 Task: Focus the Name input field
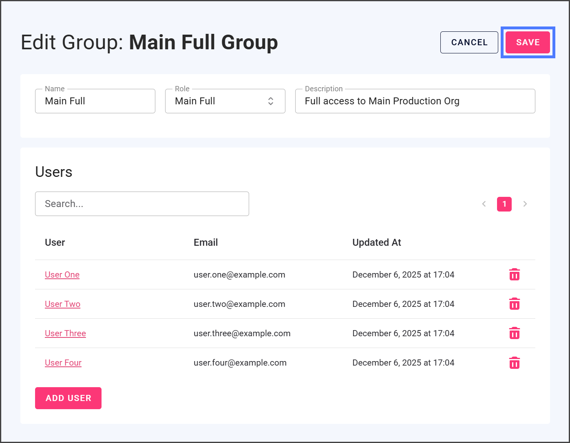pyautogui.click(x=95, y=101)
